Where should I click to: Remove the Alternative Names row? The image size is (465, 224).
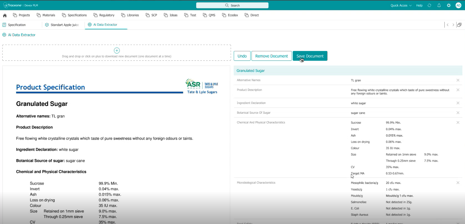(x=458, y=80)
